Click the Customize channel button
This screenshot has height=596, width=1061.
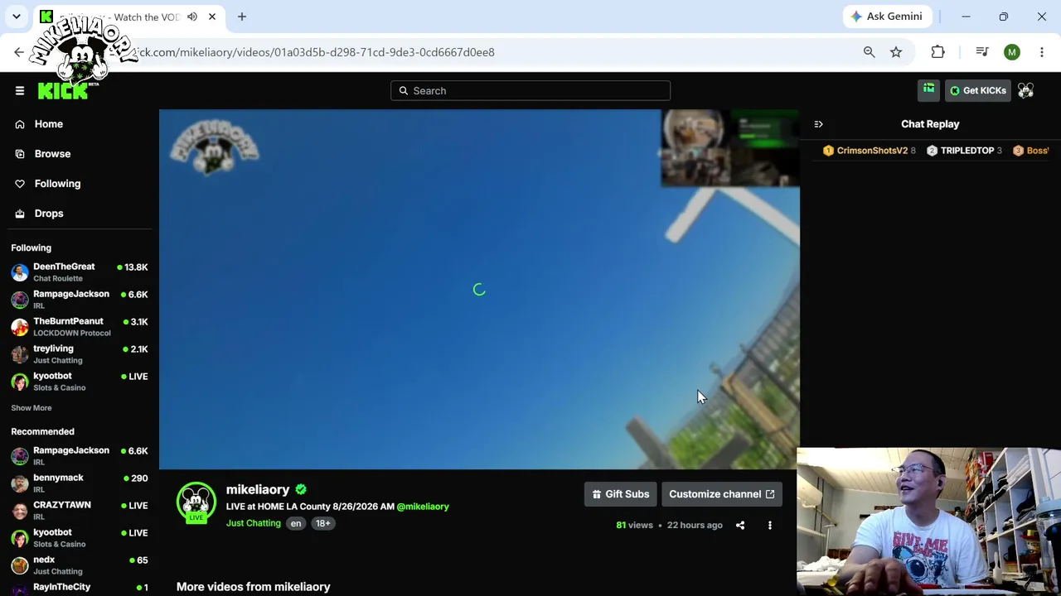coord(721,494)
